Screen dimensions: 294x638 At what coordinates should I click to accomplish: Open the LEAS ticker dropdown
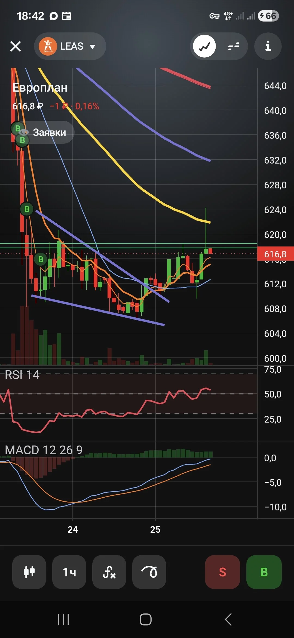tap(70, 46)
